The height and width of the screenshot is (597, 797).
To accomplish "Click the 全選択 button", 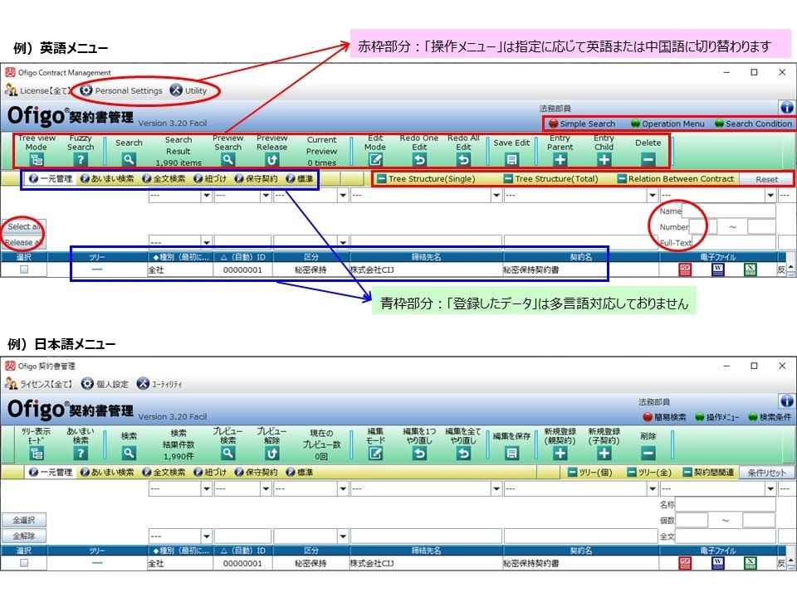I will coord(24,520).
